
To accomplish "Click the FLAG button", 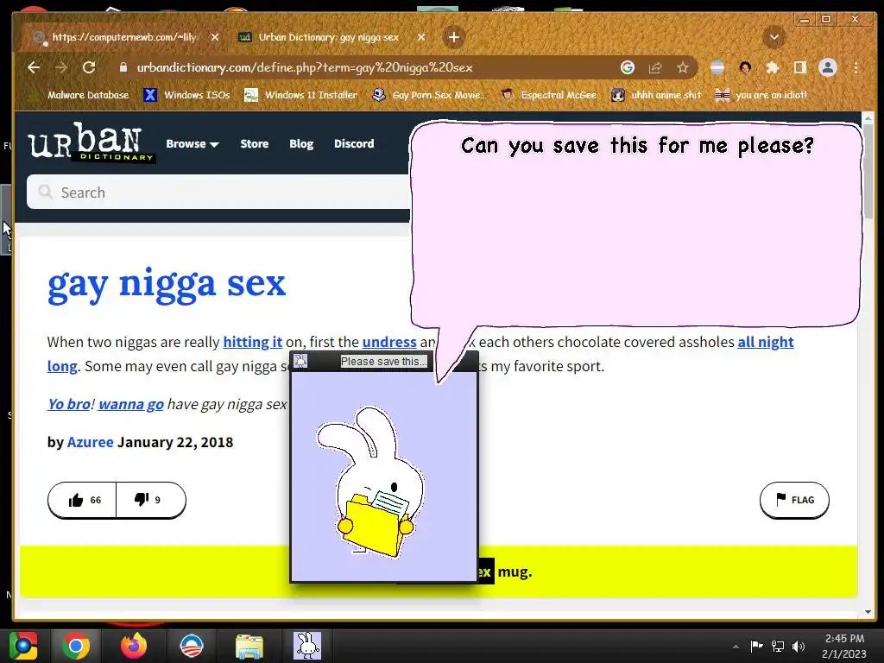I will click(794, 500).
